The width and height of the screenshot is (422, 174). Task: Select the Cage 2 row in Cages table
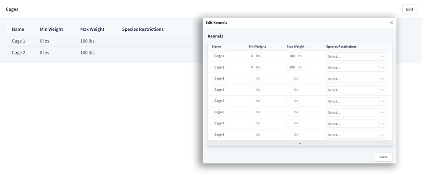coord(99,52)
